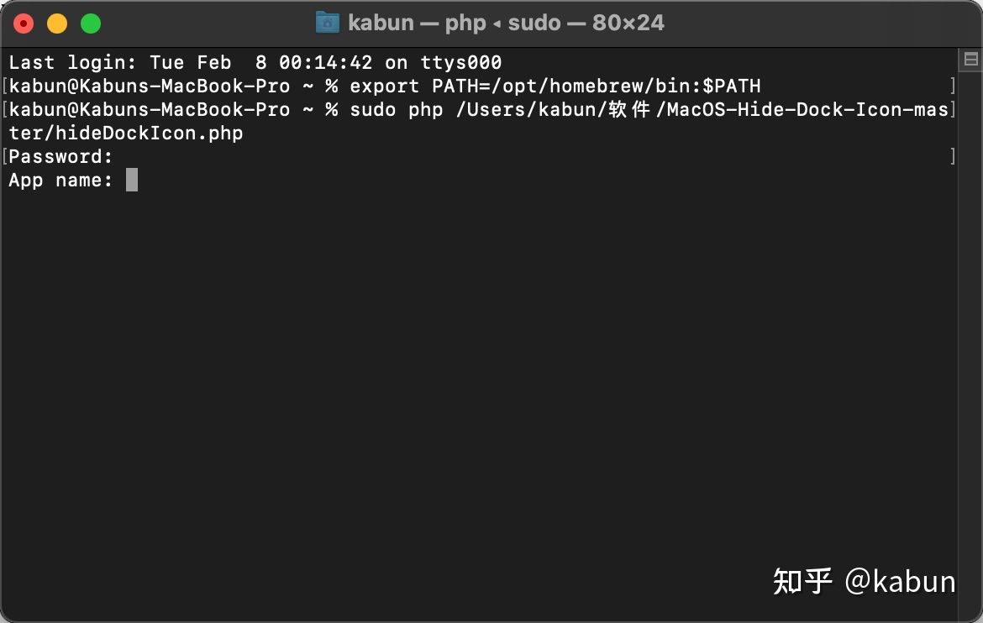Image resolution: width=983 pixels, height=623 pixels.
Task: Click the split pane icon at top right
Action: [x=970, y=60]
